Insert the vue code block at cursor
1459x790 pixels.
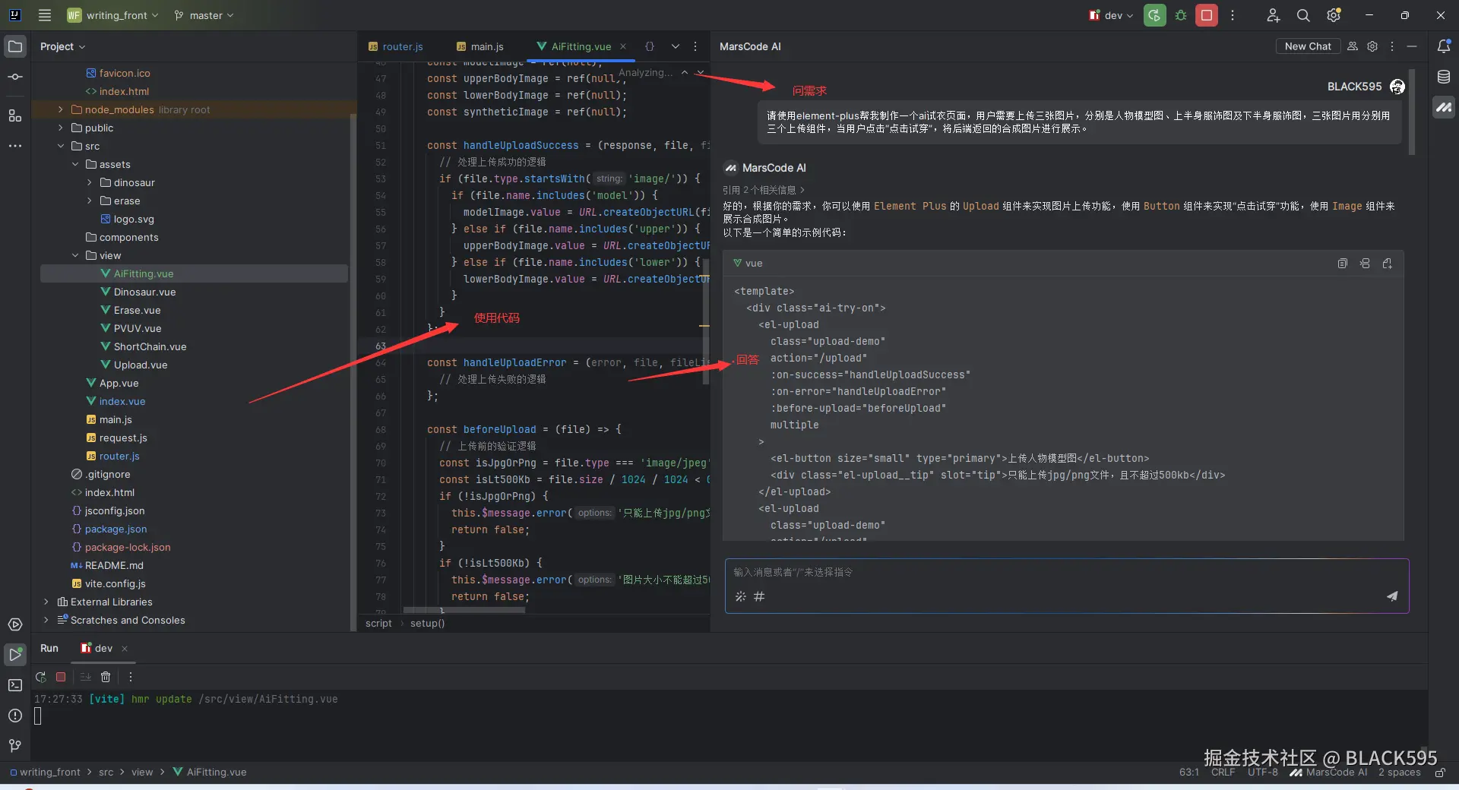[x=1365, y=264]
